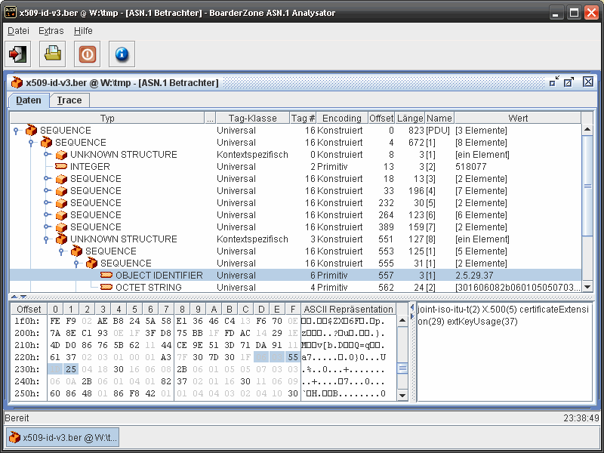
Task: Click the box icon of root SEQUENCE row
Action: [31, 130]
